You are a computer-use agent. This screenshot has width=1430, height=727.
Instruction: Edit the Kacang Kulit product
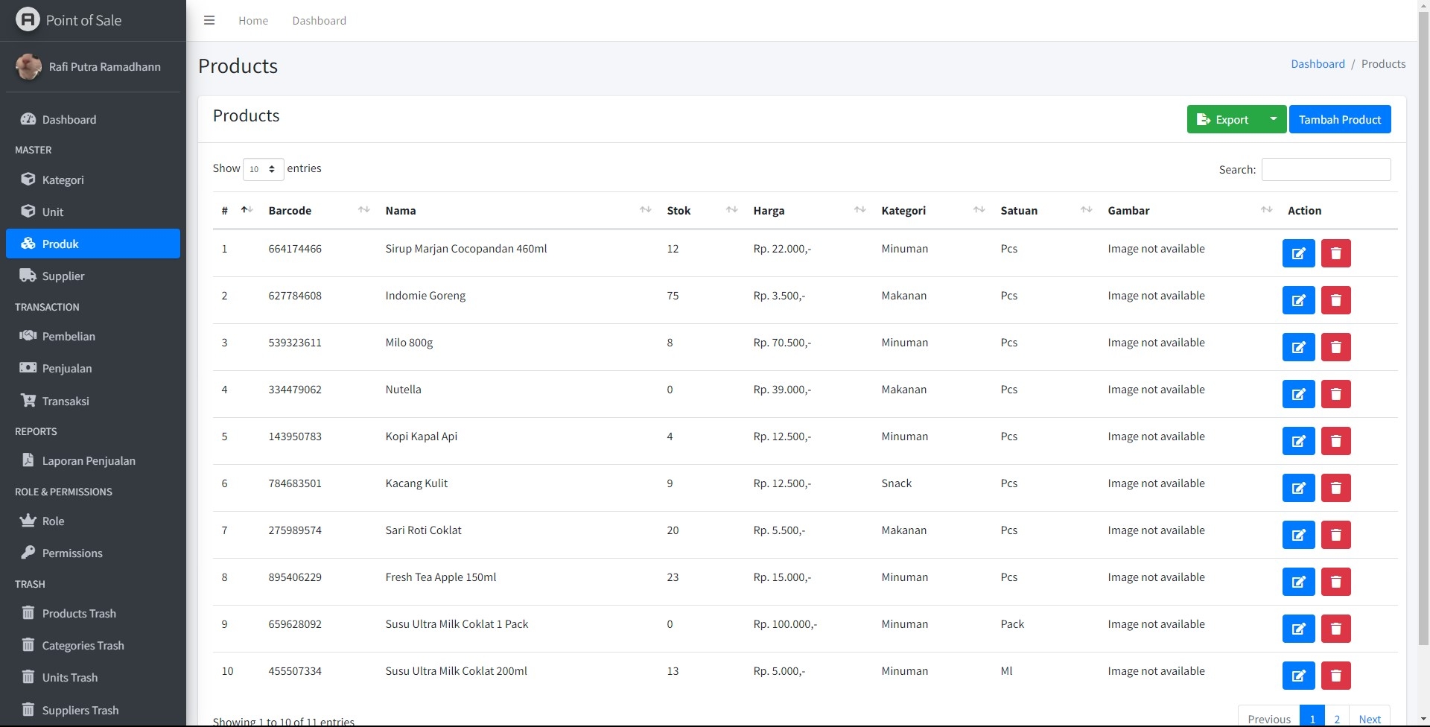click(1298, 488)
